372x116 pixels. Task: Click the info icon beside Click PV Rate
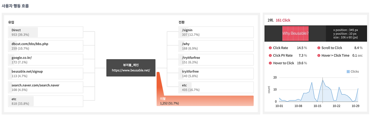coord(270,56)
